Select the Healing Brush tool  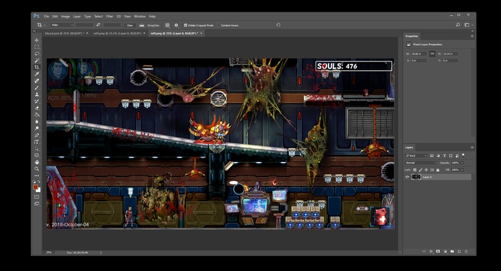point(37,81)
